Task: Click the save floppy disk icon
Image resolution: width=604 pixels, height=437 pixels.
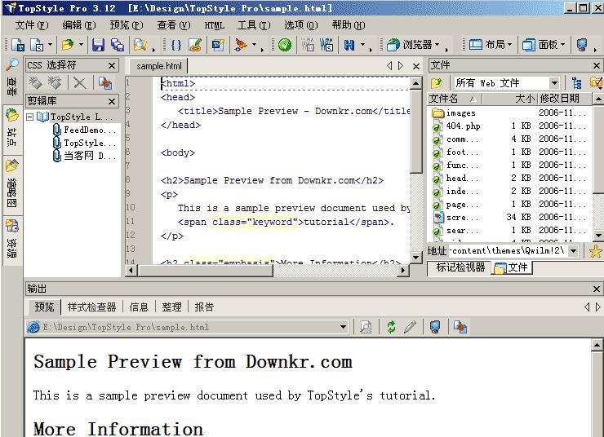Action: tap(98, 45)
